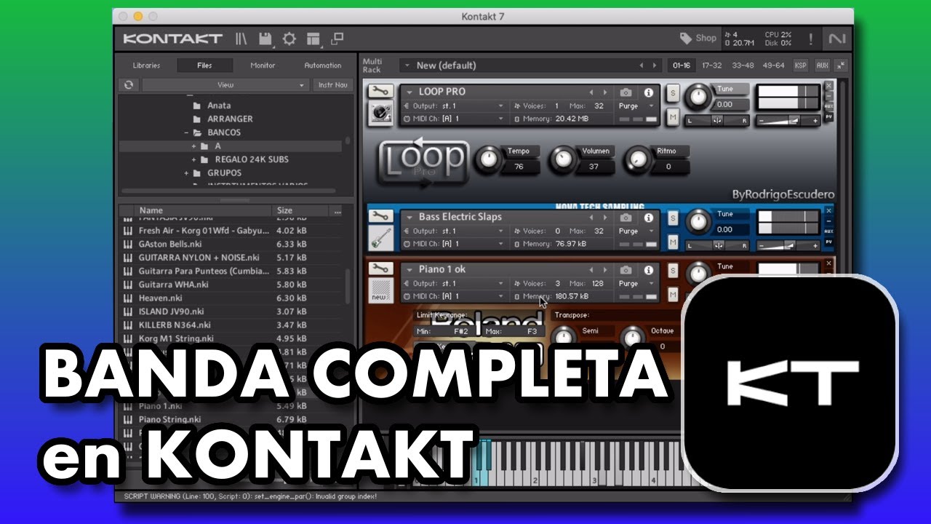The height and width of the screenshot is (524, 931).
Task: Show Bass Electric Slaps info icon
Action: point(648,218)
